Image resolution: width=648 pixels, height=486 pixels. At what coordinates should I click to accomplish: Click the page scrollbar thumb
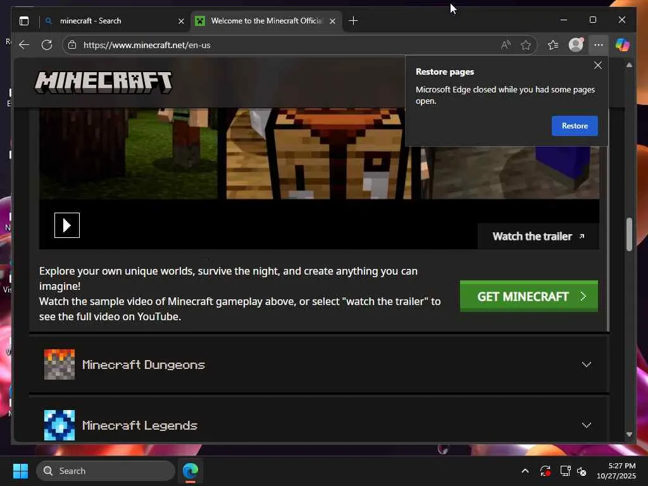click(628, 234)
